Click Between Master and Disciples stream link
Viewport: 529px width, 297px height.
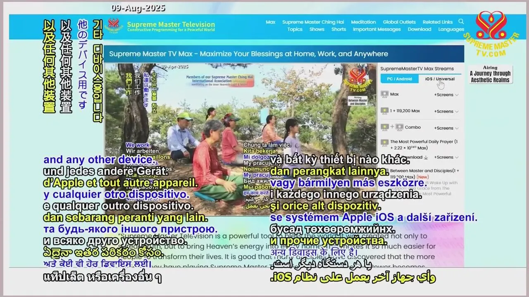coord(424,173)
